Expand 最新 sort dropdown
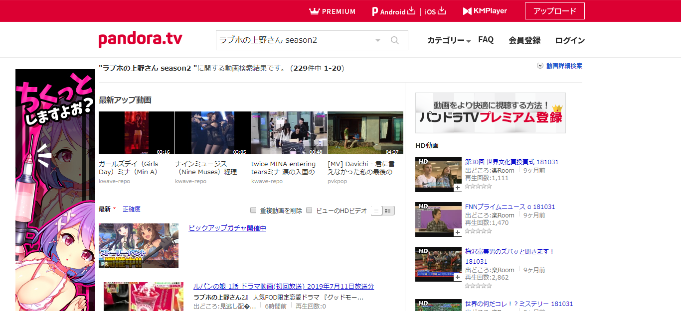This screenshot has width=681, height=311. 107,209
